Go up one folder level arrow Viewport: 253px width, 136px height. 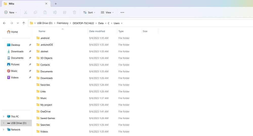click(x=24, y=23)
